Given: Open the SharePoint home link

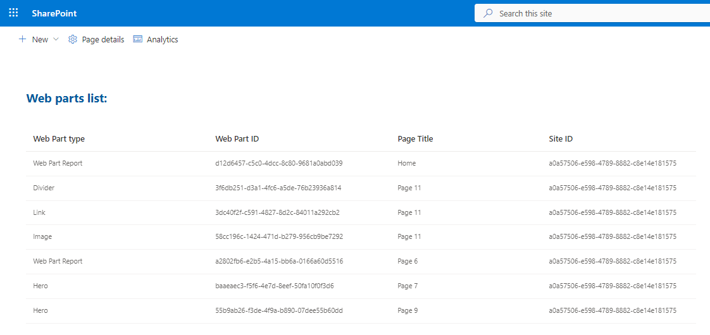Looking at the screenshot, I should point(54,13).
